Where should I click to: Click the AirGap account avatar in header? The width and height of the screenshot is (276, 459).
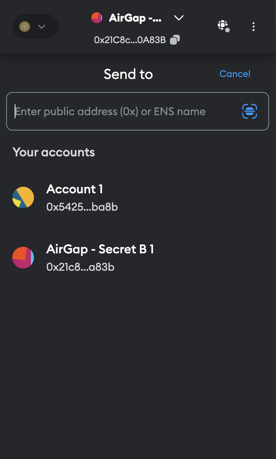point(97,18)
